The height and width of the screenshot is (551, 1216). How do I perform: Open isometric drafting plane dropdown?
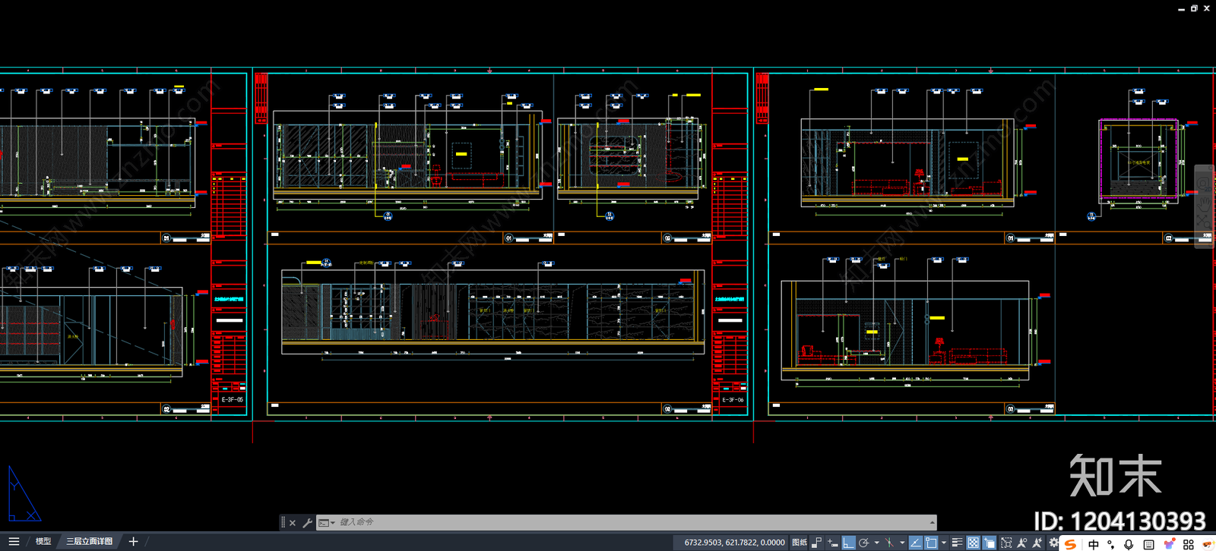[902, 543]
